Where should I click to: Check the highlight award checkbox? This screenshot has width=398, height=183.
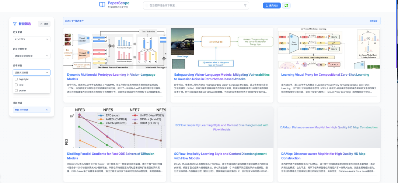(16, 79)
